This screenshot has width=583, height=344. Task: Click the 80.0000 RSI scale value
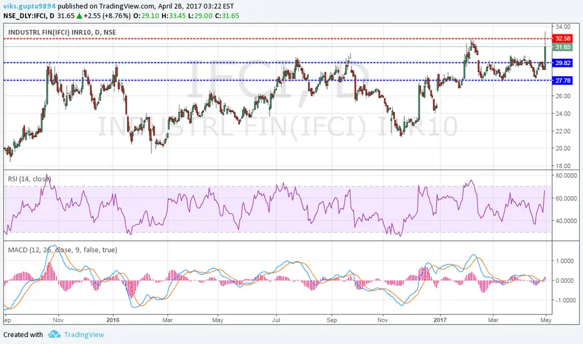pos(566,175)
